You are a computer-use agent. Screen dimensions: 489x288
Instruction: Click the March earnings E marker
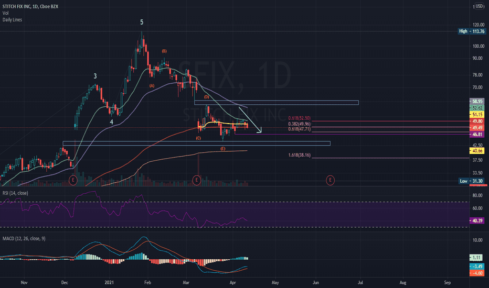(196, 180)
